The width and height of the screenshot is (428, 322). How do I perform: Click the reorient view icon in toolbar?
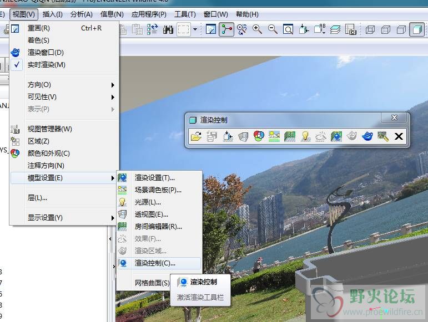point(304,29)
